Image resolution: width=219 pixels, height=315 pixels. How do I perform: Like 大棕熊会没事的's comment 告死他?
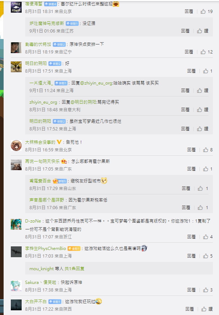click(207, 150)
